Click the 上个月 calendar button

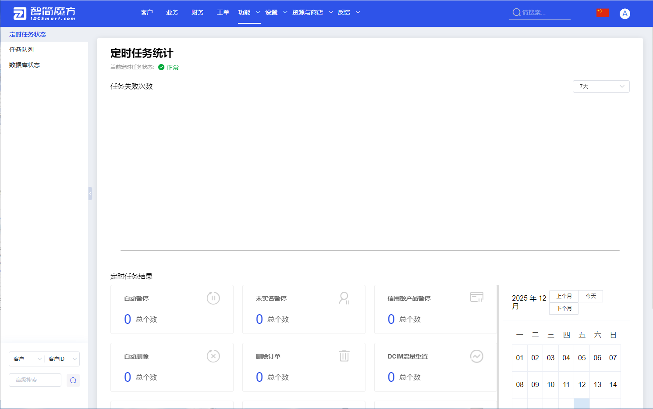(564, 296)
